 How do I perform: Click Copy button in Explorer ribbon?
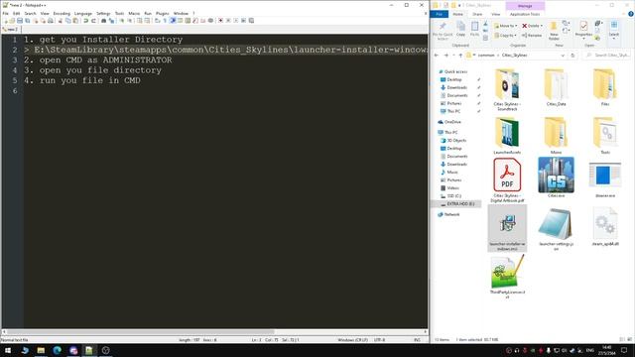(x=460, y=29)
